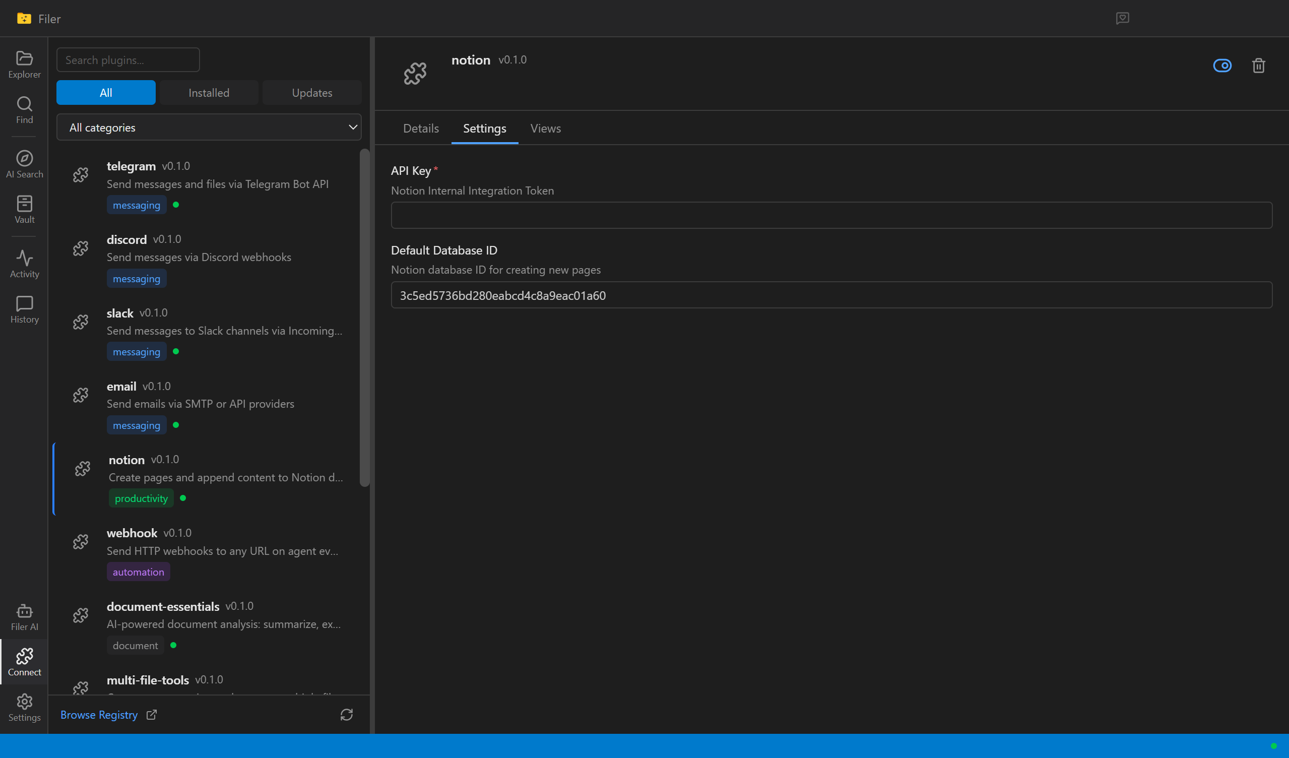Viewport: 1289px width, 758px height.
Task: Click the notion v0.1.0 header version label
Action: pyautogui.click(x=512, y=60)
